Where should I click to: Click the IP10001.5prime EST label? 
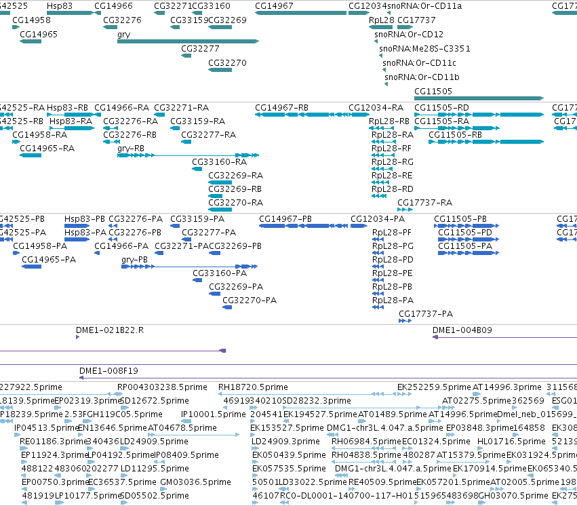[214, 414]
